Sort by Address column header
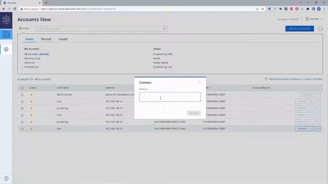Screen dimensions: 328x184 110,88
